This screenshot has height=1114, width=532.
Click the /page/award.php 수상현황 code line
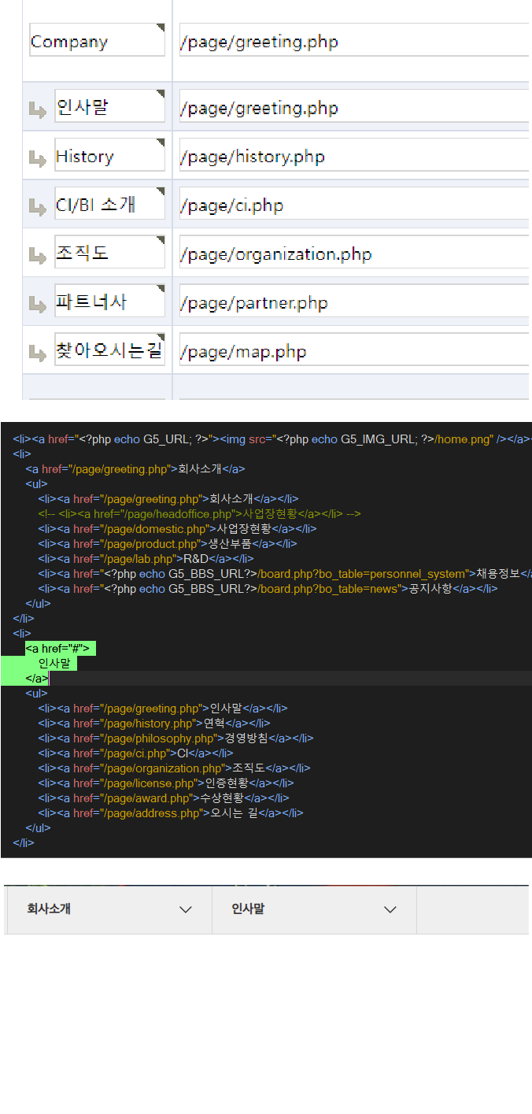pyautogui.click(x=164, y=798)
